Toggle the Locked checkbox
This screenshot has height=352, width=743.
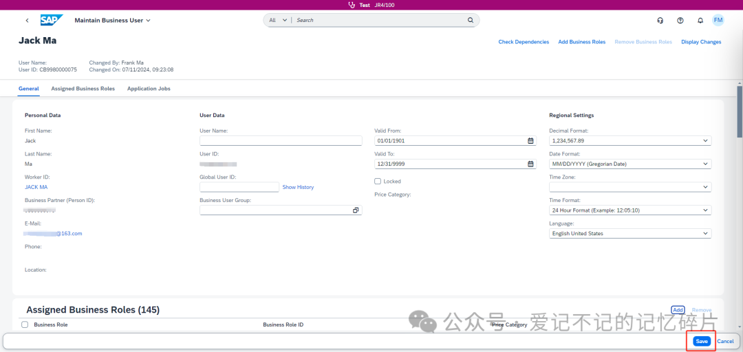(x=378, y=181)
